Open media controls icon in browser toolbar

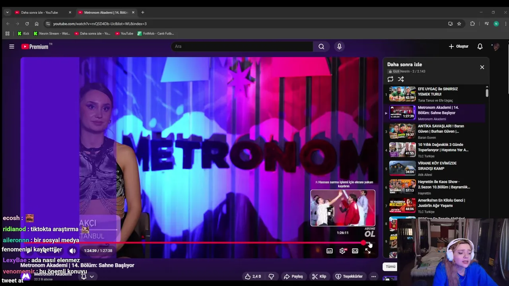[486, 24]
